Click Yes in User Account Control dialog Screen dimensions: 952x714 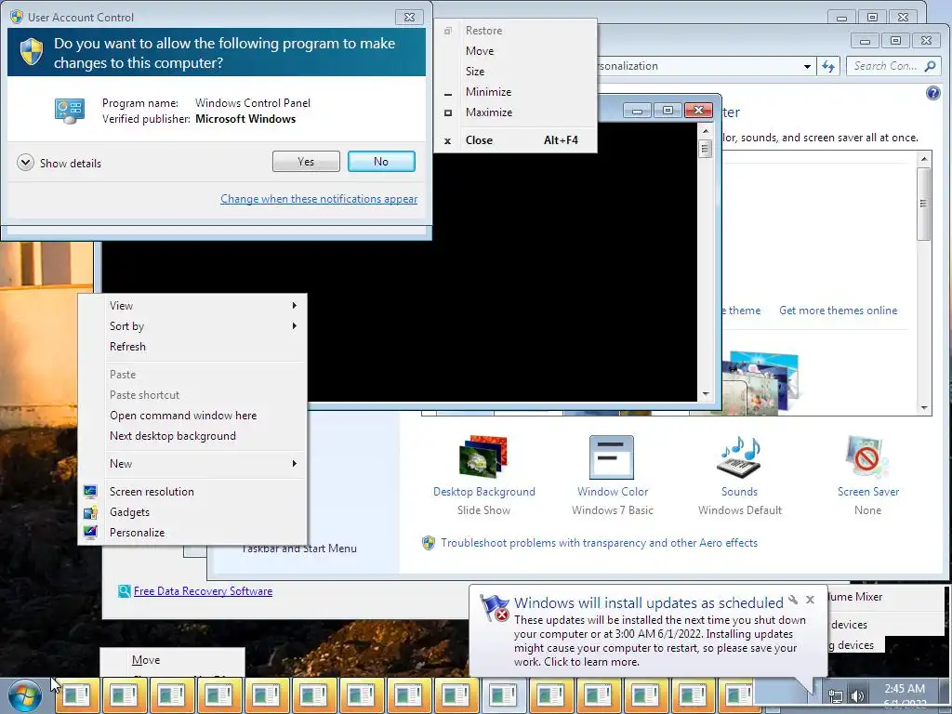306,162
